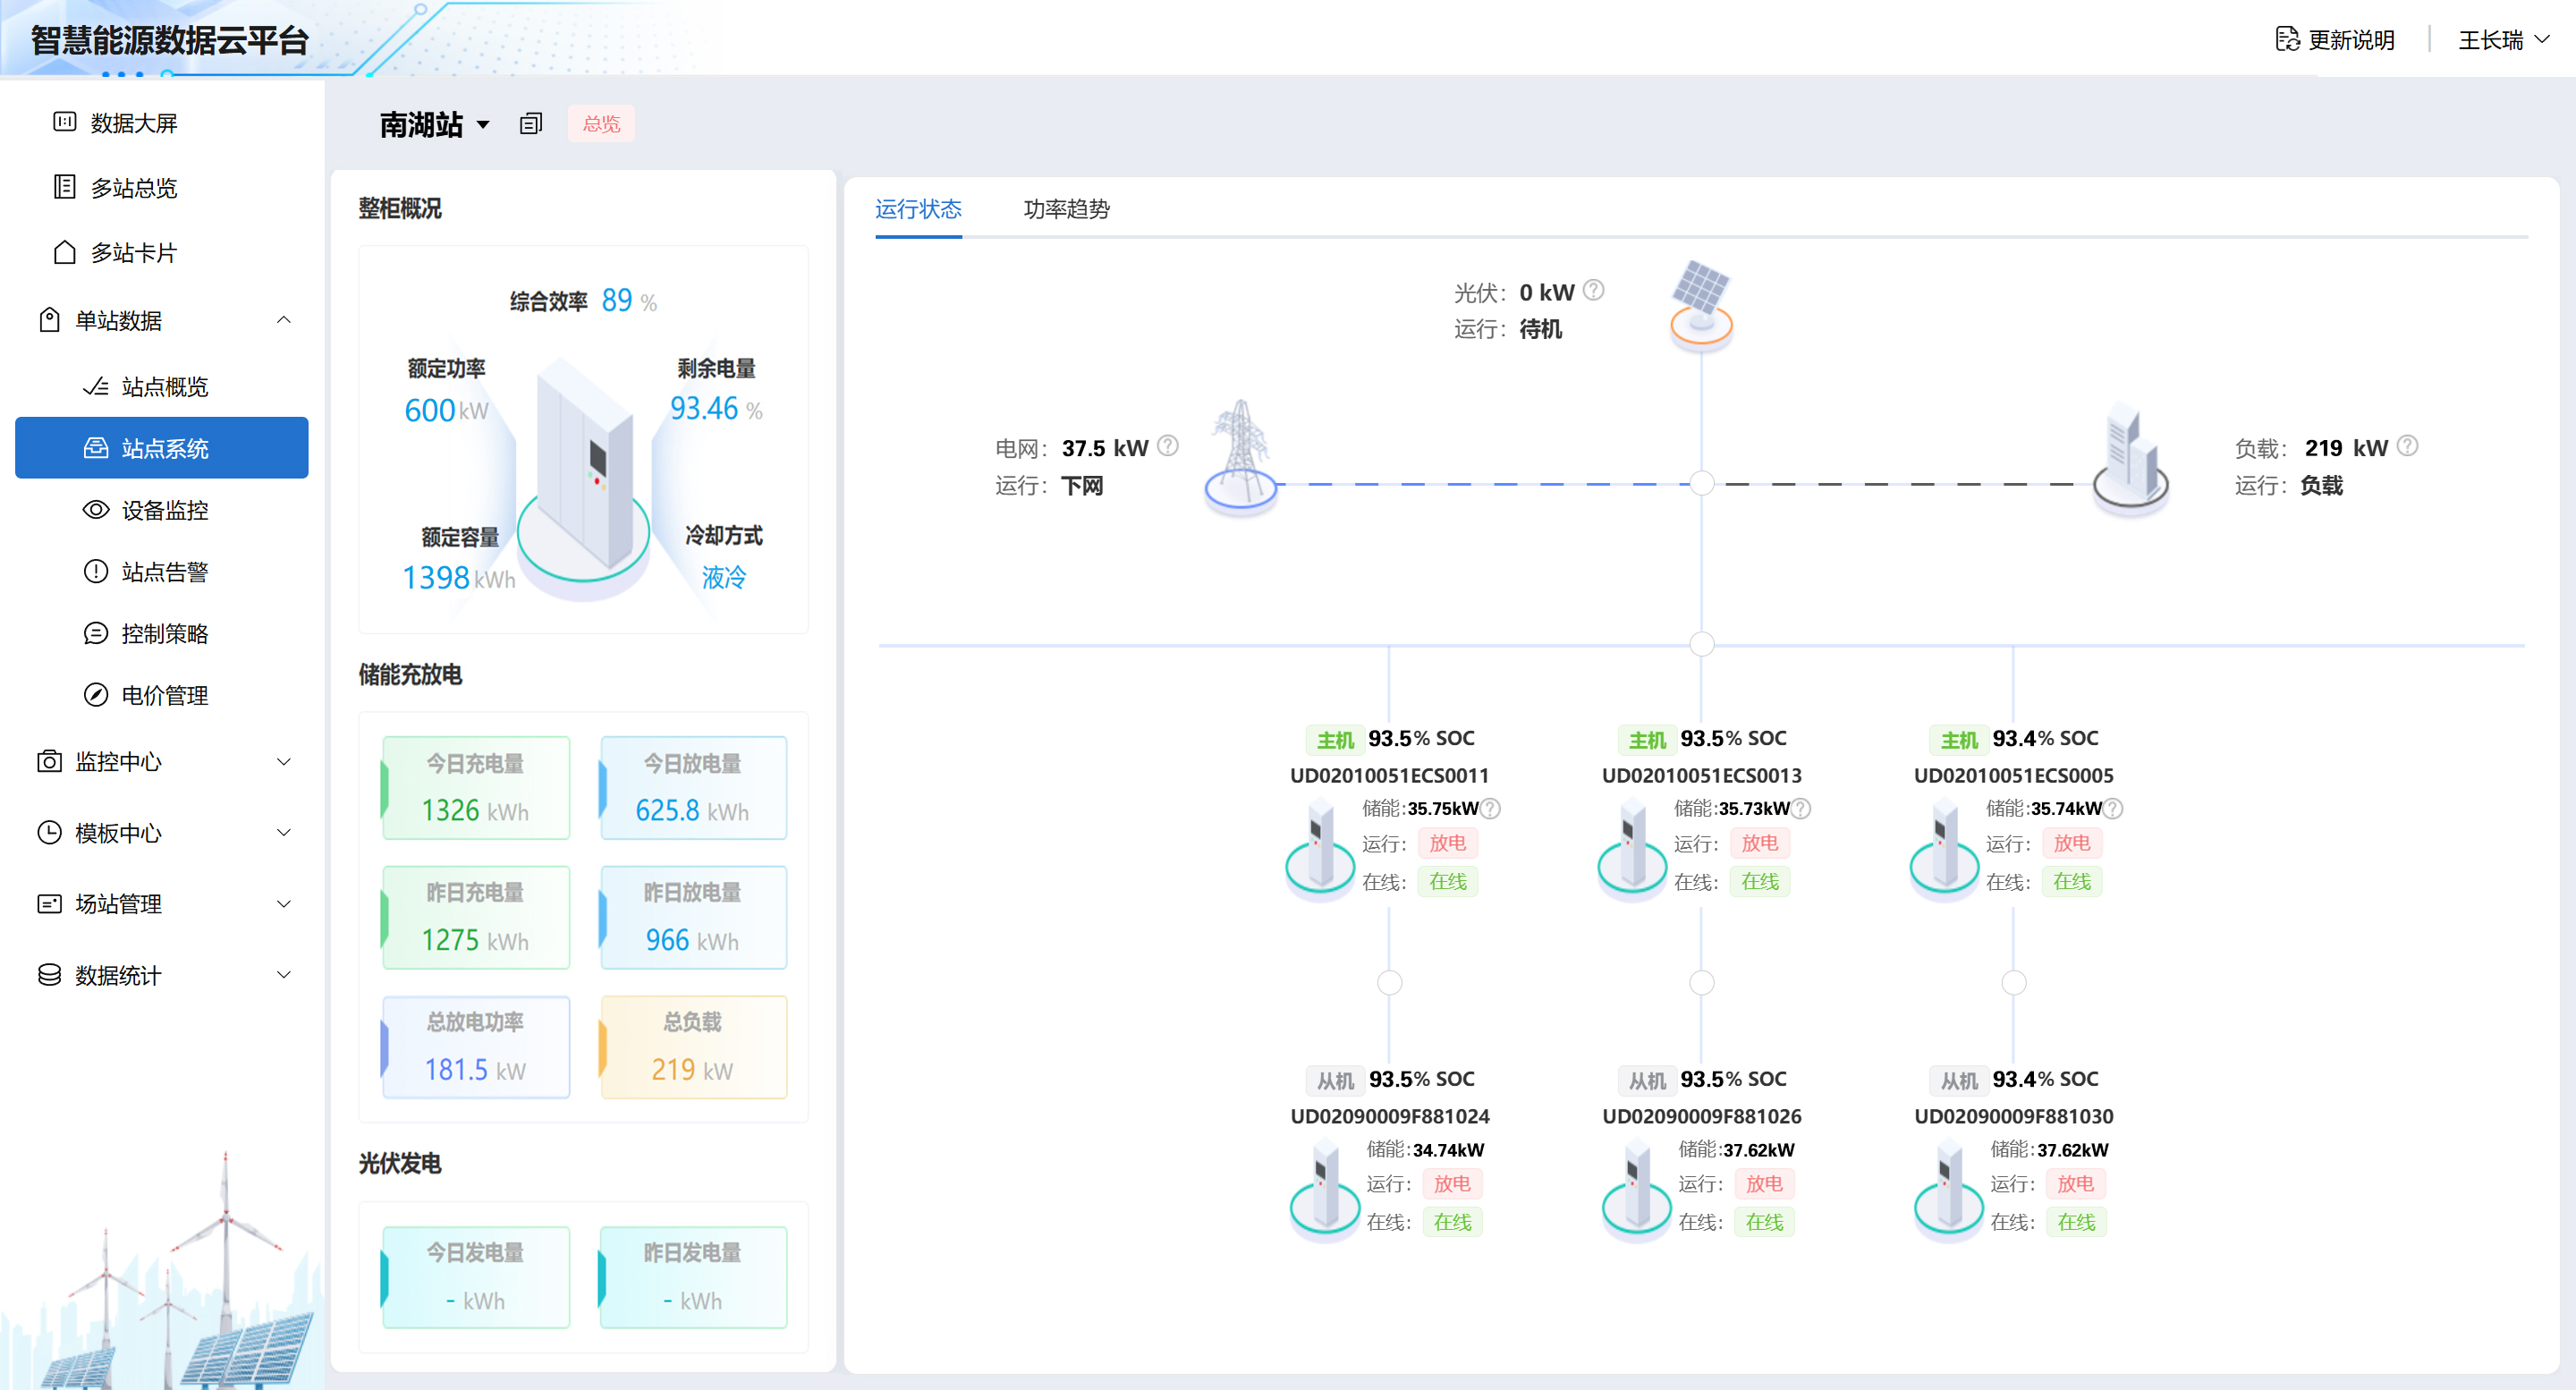Image resolution: width=2576 pixels, height=1390 pixels.
Task: Click the copy icon beside 南湖站
Action: pos(531,124)
